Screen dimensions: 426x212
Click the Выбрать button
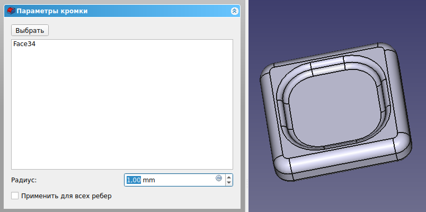click(x=30, y=30)
